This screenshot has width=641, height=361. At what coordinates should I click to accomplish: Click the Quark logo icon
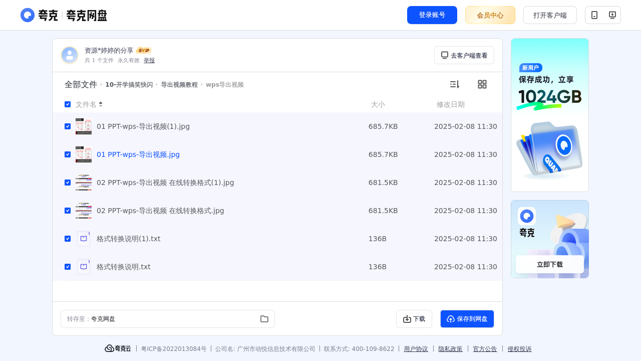[28, 15]
